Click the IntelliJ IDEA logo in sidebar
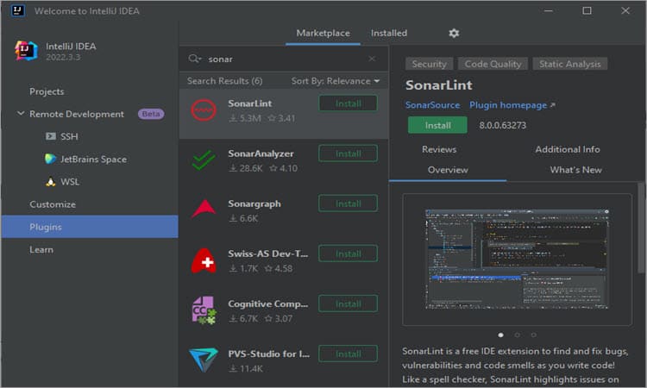This screenshot has height=388, width=647. click(27, 51)
